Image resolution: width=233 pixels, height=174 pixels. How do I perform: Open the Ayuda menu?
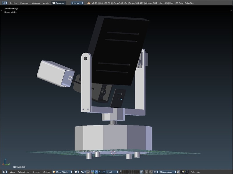[x=46, y=3]
